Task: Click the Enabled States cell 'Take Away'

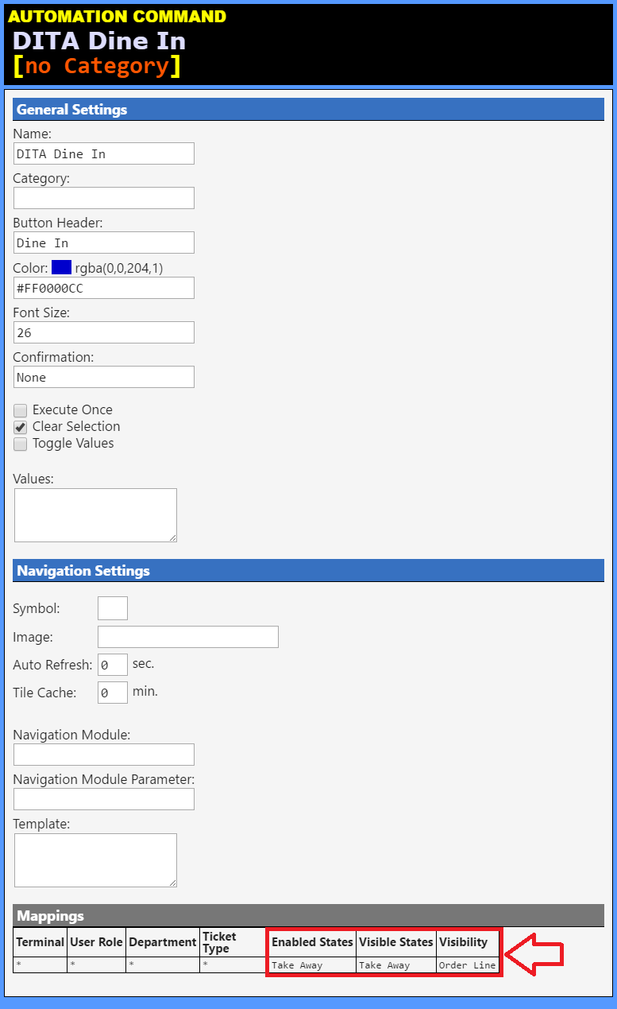Action: point(311,964)
